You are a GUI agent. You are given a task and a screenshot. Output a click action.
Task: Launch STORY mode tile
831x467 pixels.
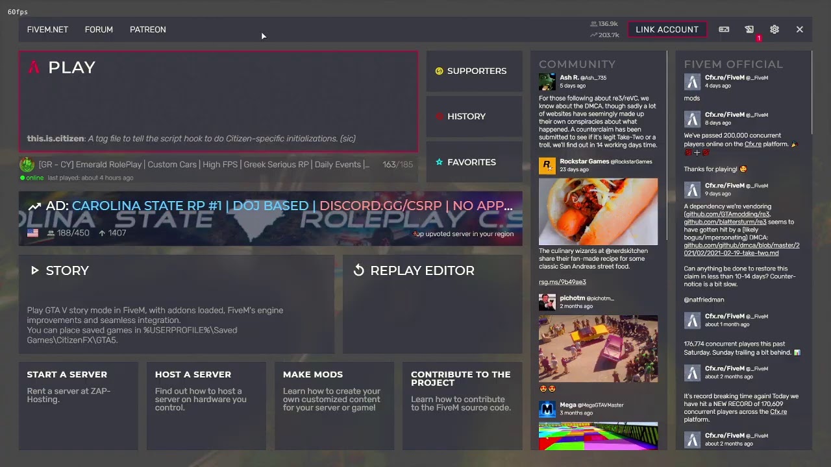[x=176, y=304]
